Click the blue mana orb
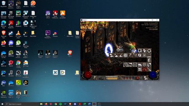This screenshot has width=189, height=106. [153, 75]
